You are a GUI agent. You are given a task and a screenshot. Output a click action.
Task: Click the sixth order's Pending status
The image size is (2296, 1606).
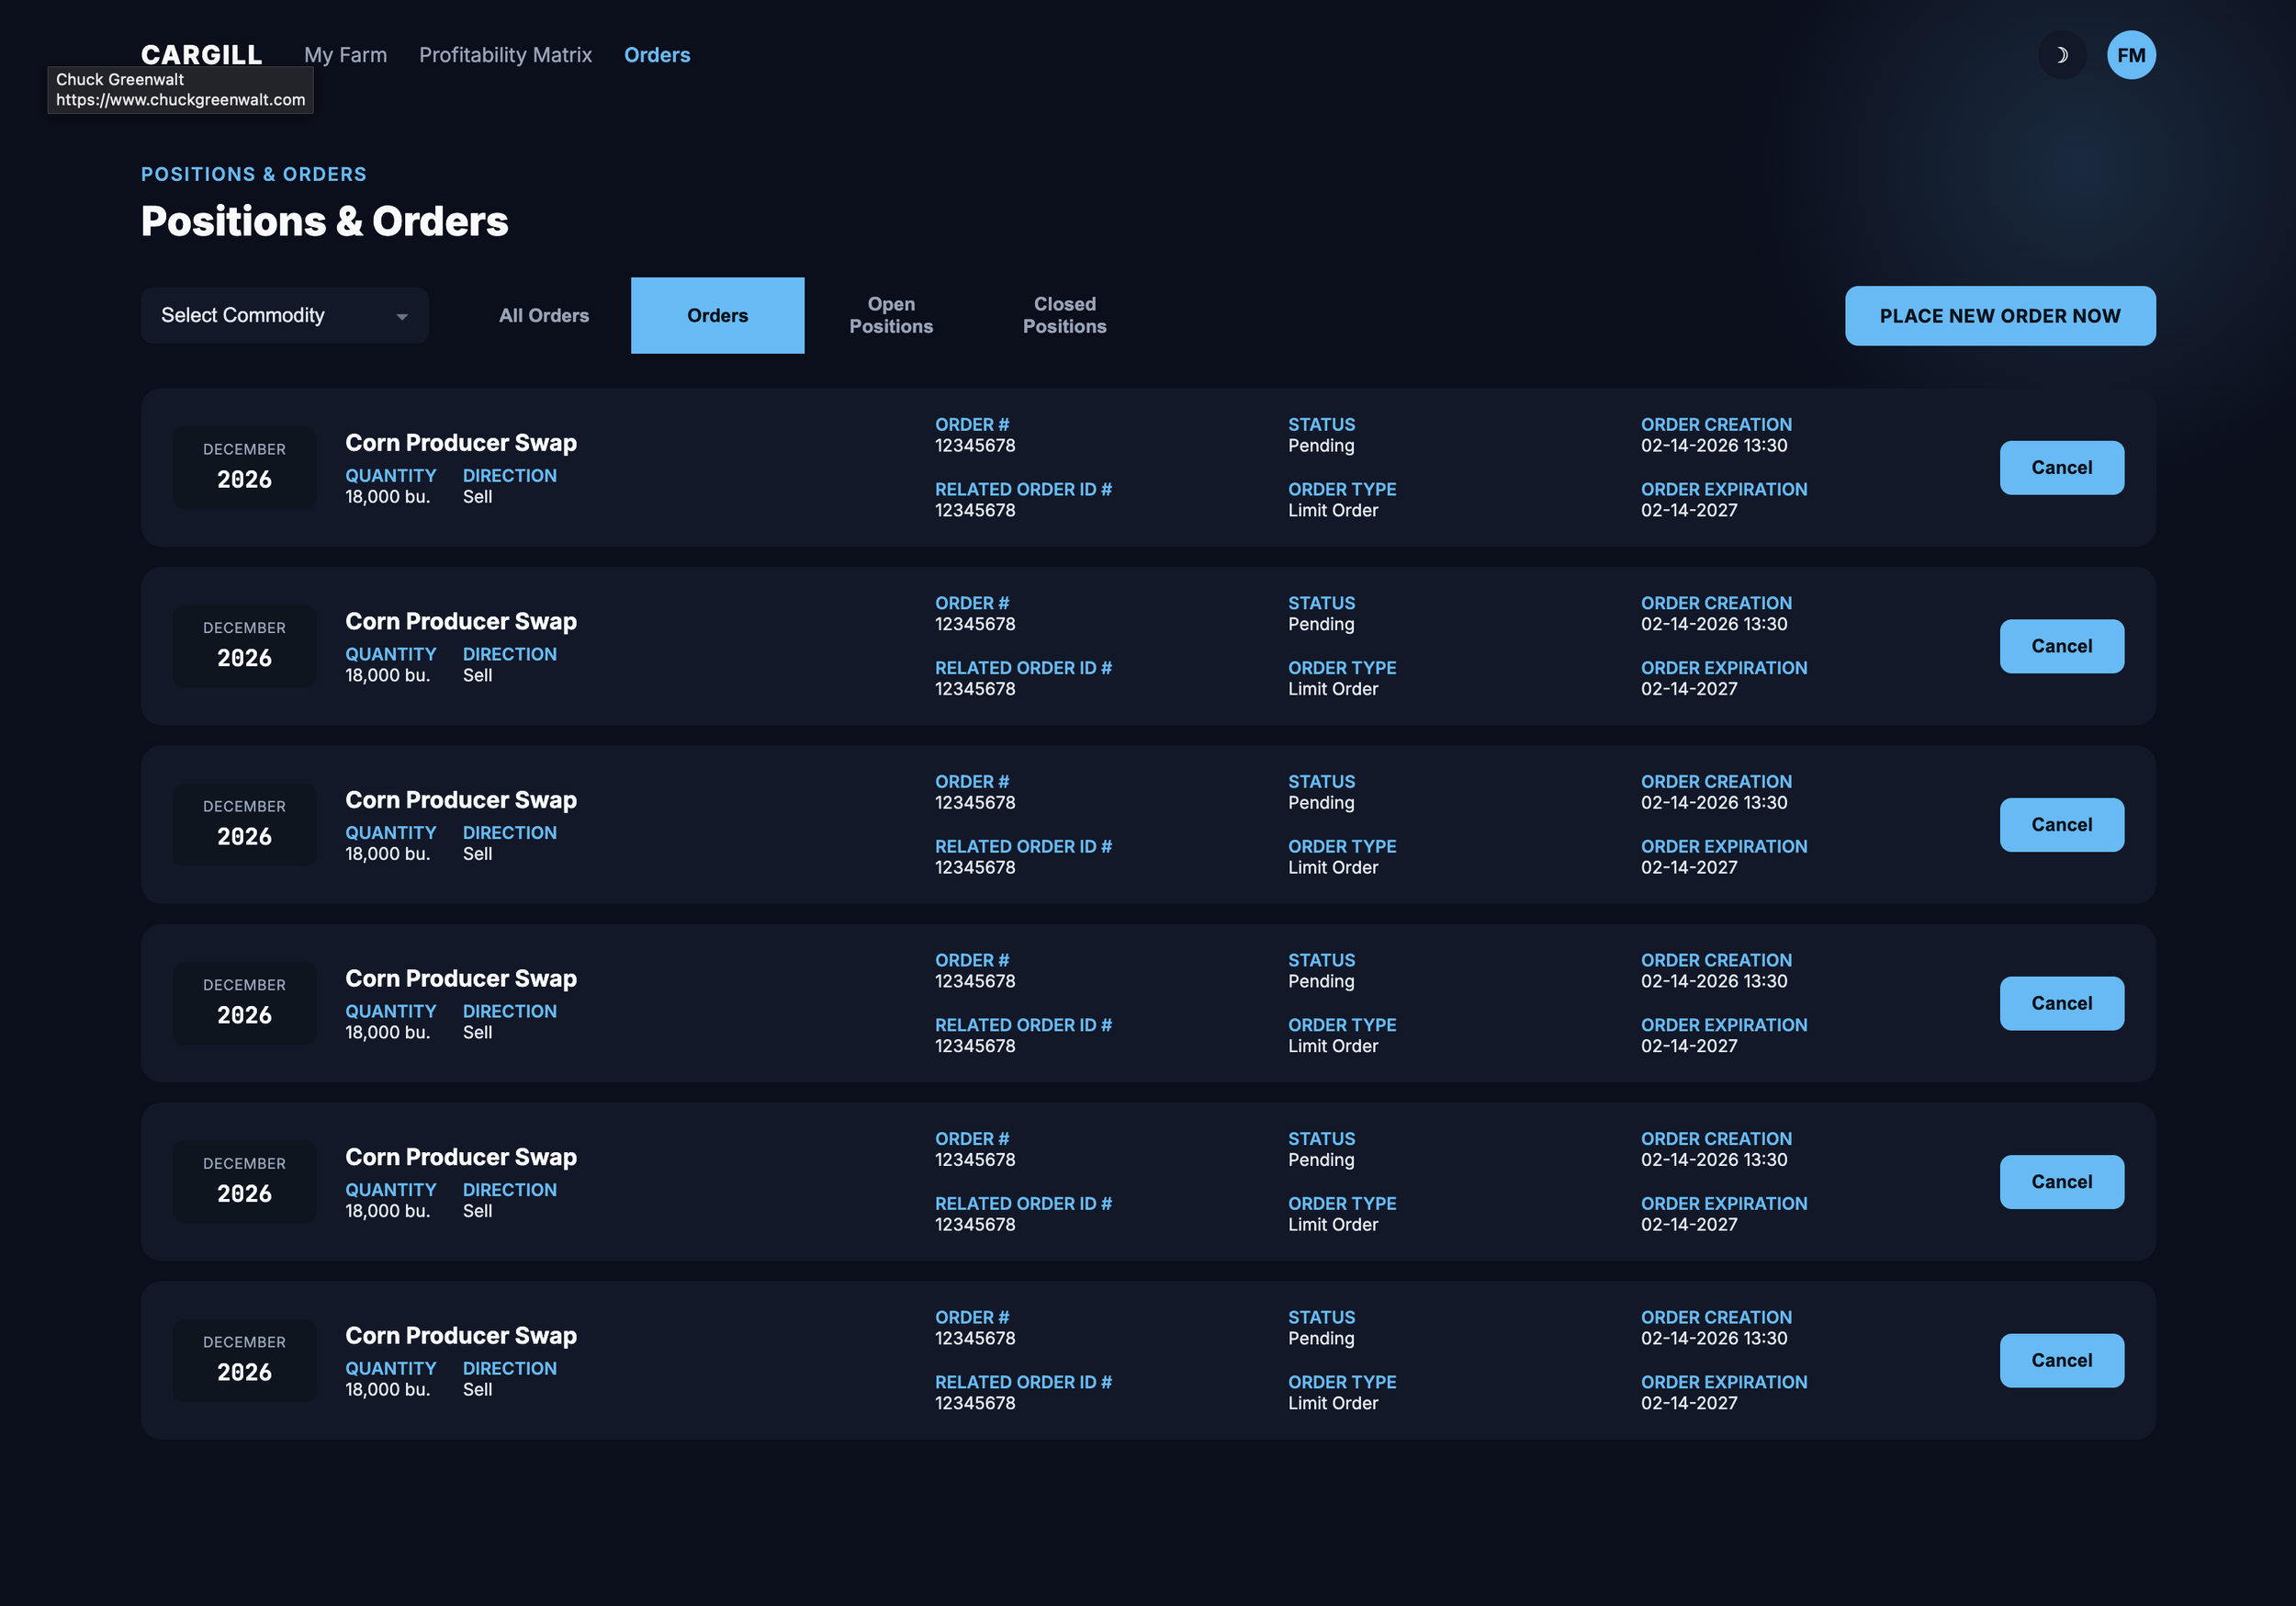(1321, 1339)
